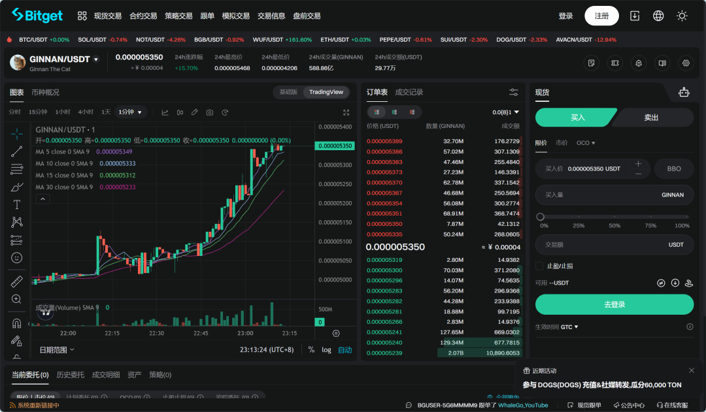Switch to the 币种概况 tab

pos(45,92)
